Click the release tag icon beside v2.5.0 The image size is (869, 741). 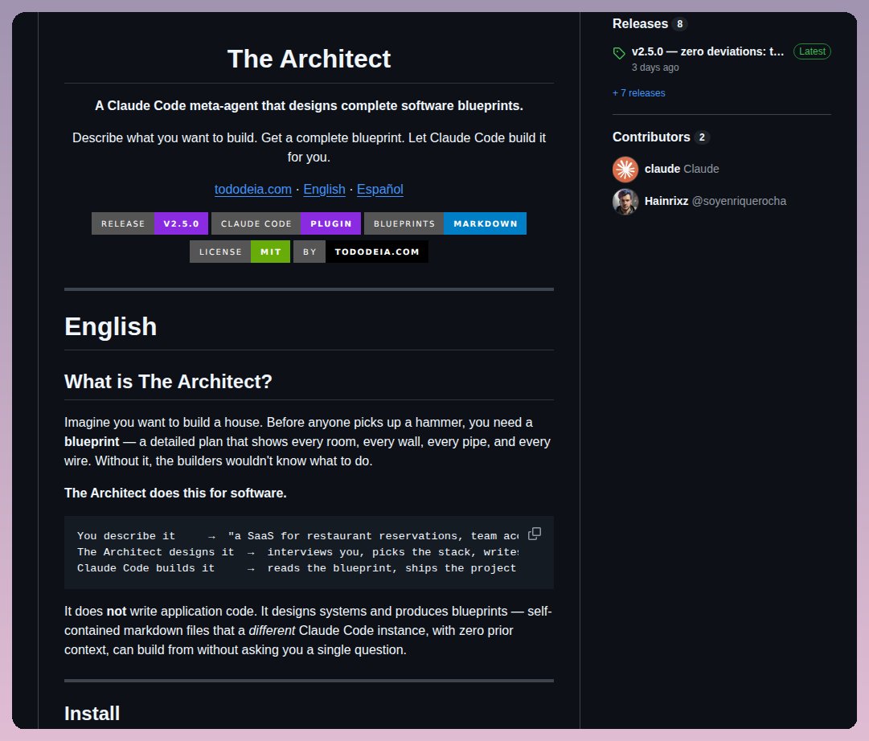(619, 53)
